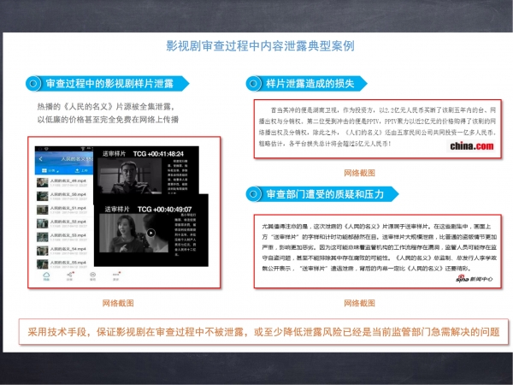Select the heading 审查过程中的影视剧样片泄露

tap(109, 84)
